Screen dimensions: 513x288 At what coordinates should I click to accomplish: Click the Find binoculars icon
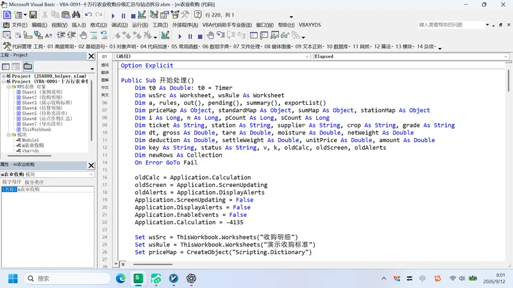coord(76,15)
